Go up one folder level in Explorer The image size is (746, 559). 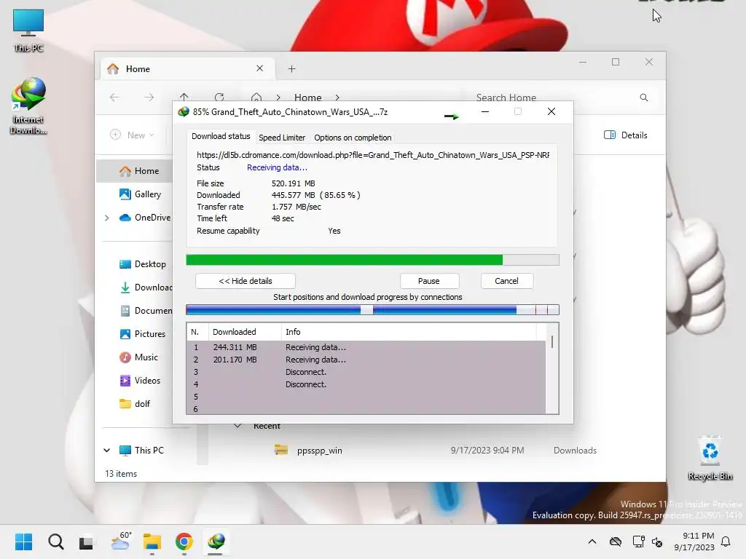184,97
